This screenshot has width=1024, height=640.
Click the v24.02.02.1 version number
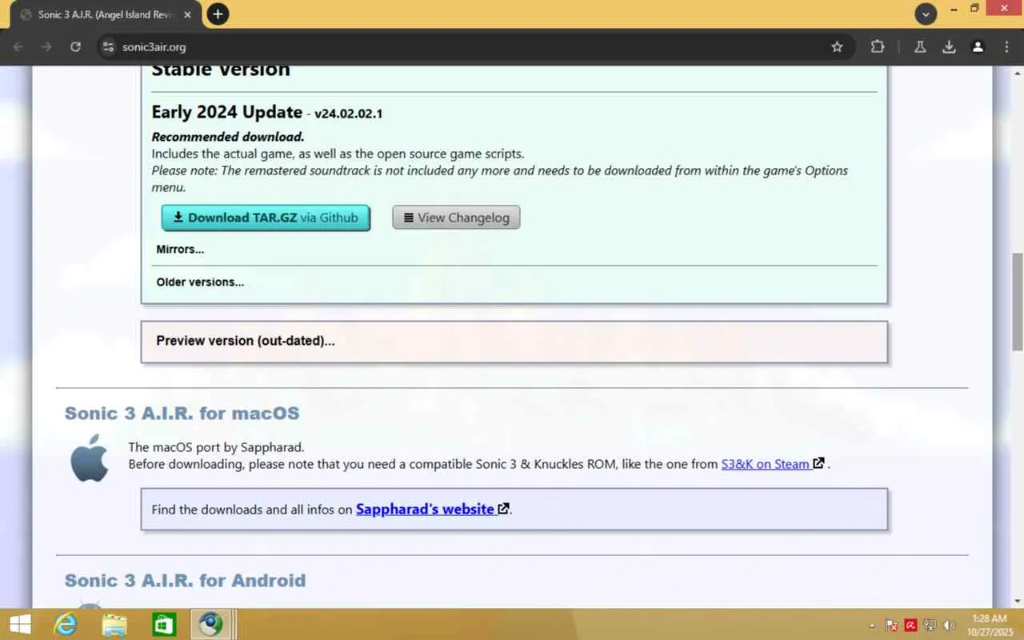tap(348, 114)
